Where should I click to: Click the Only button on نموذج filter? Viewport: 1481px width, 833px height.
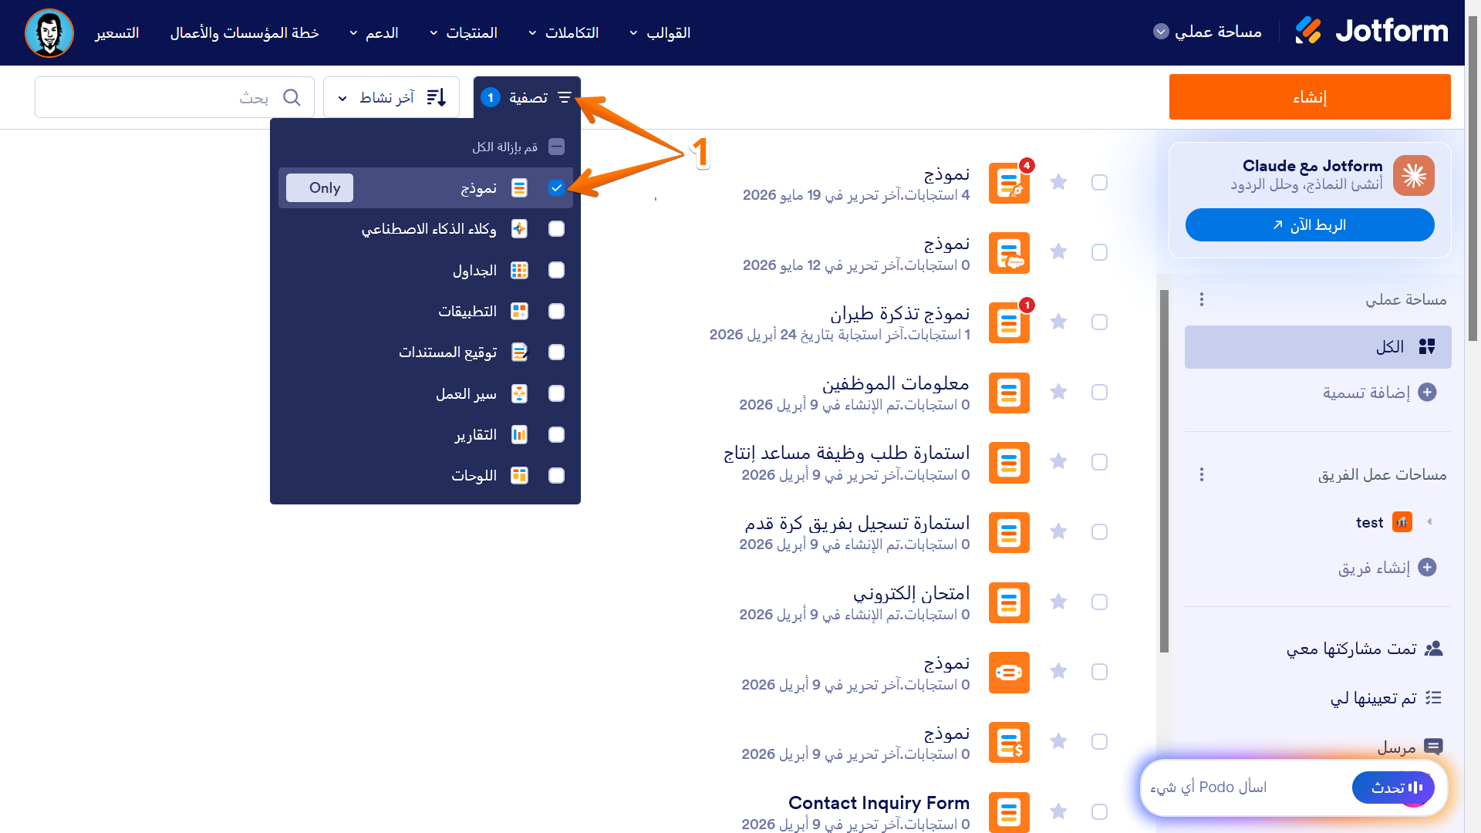coord(319,188)
